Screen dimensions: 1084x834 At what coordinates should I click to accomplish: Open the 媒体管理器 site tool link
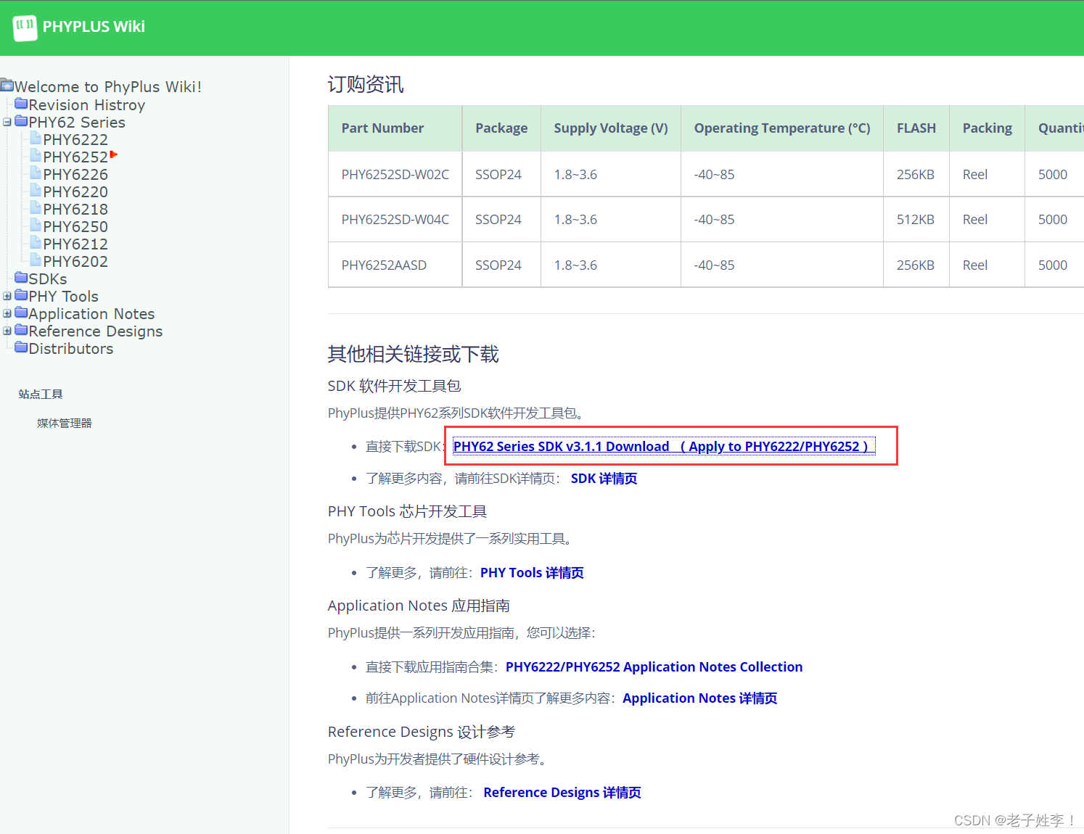coord(65,423)
